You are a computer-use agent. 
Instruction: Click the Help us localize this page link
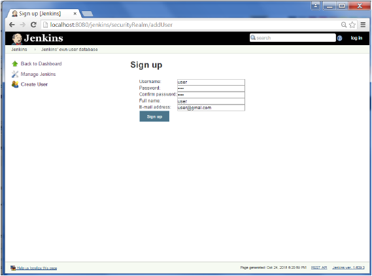coord(37,268)
